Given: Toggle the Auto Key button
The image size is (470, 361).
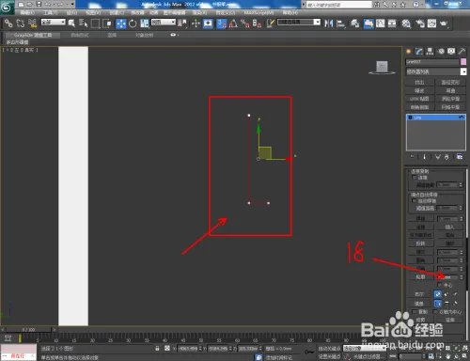Looking at the screenshot, I should pyautogui.click(x=329, y=348).
